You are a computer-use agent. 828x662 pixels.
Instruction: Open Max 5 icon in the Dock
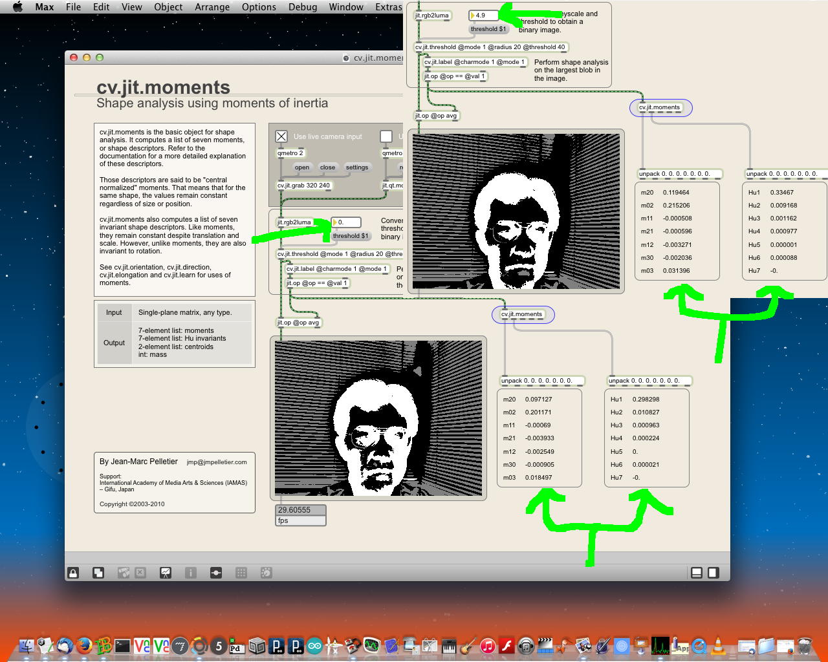coord(219,645)
